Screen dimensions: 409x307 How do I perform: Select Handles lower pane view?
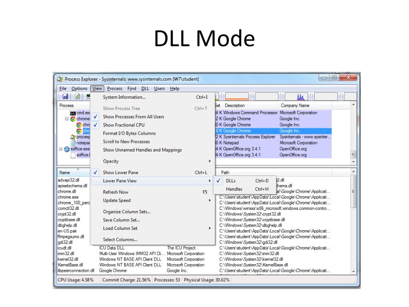click(245, 189)
